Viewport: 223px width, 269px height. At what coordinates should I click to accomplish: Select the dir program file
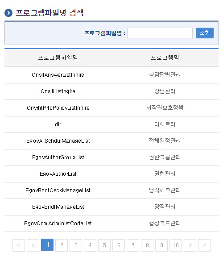(x=58, y=124)
